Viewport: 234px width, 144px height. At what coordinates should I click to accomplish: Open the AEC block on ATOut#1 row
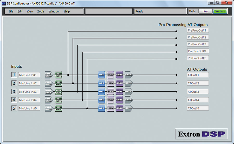[x=102, y=75]
